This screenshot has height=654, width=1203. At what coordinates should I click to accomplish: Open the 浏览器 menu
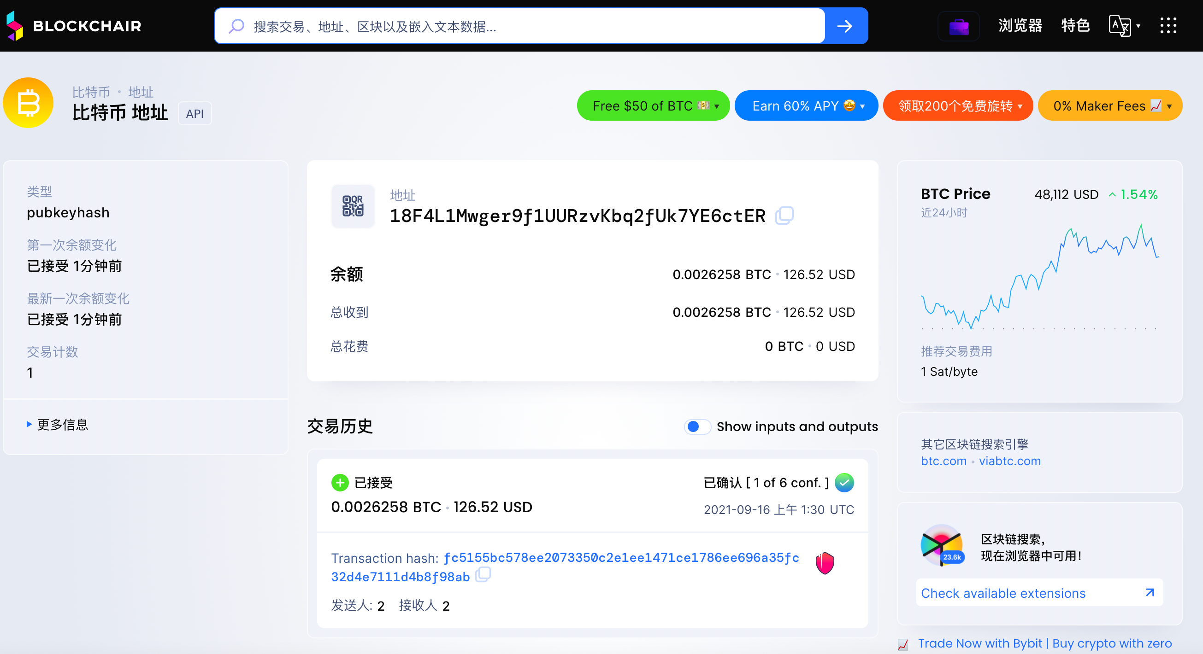click(1020, 26)
